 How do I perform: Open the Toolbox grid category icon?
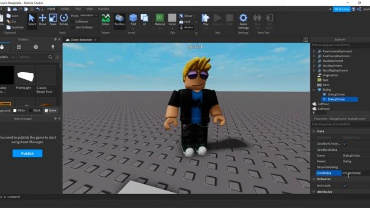pos(19,47)
